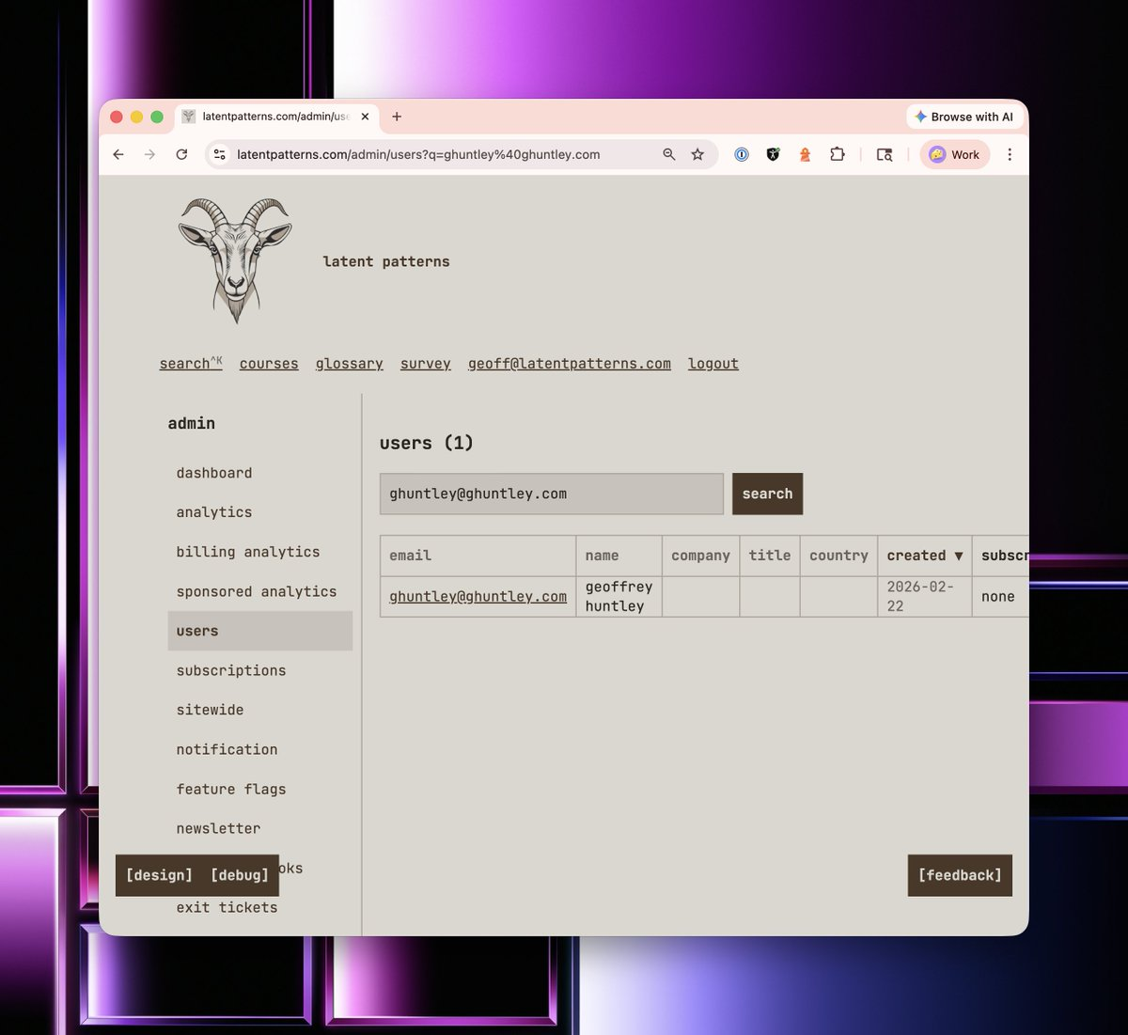Image resolution: width=1128 pixels, height=1035 pixels.
Task: Open a new tab with plus icon
Action: (x=397, y=117)
